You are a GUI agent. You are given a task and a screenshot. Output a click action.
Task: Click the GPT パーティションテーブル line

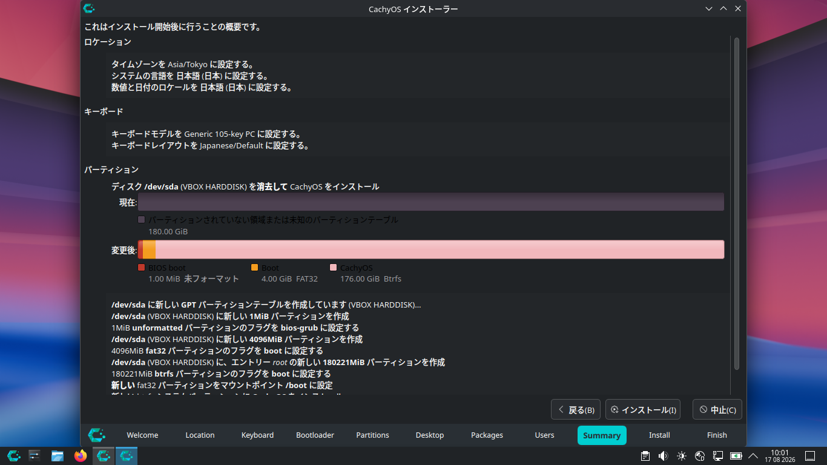[x=266, y=305]
